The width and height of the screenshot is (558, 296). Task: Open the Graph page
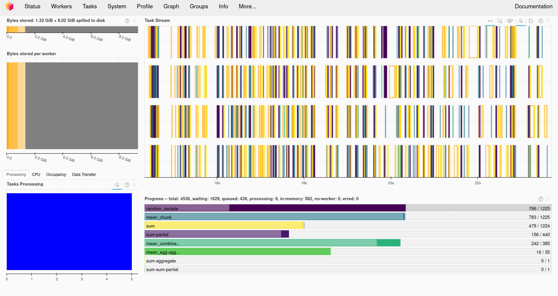(x=171, y=6)
